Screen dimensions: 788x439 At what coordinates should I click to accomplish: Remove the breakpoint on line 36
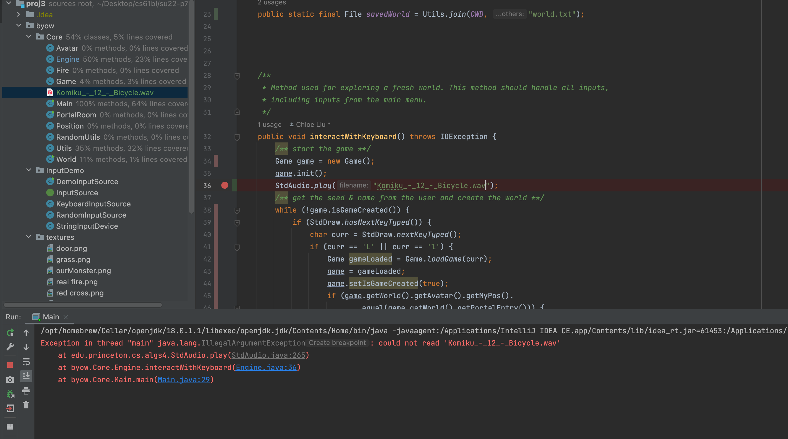point(225,185)
